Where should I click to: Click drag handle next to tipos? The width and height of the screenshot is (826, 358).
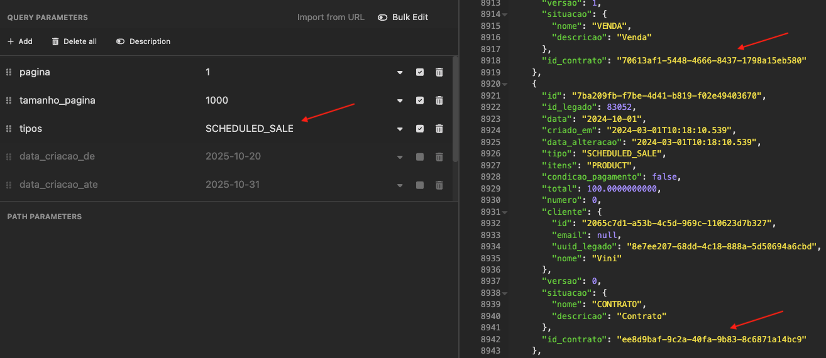pos(9,129)
